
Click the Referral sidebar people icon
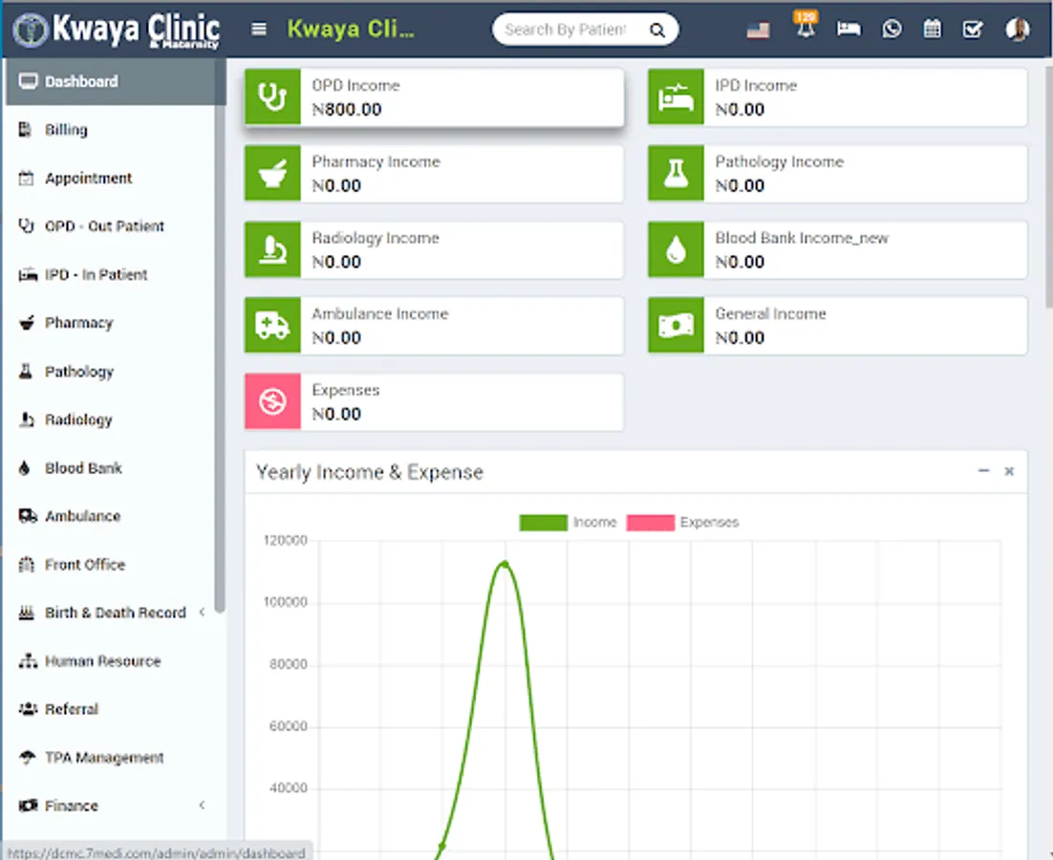[x=28, y=709]
